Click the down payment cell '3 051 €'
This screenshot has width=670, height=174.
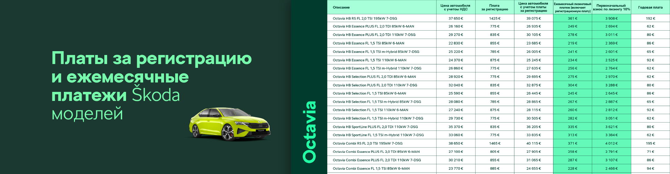click(x=611, y=118)
